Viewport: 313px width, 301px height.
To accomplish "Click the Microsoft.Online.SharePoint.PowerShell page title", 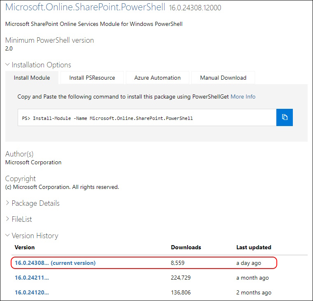I will click(x=85, y=7).
